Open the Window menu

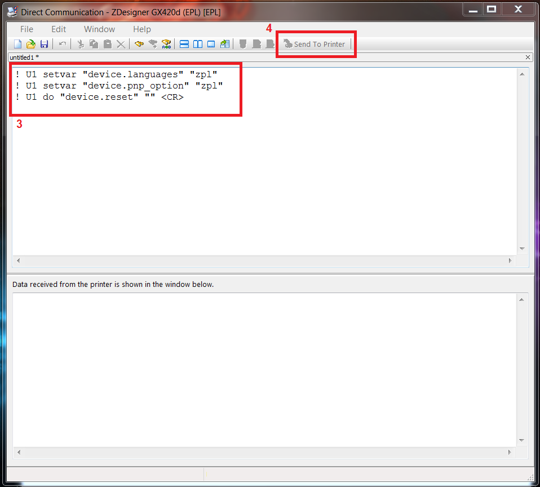[x=99, y=29]
